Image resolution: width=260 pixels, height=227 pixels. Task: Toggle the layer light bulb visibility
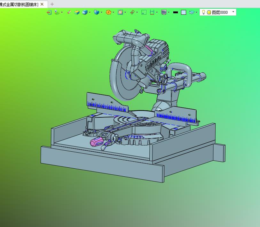[203, 12]
